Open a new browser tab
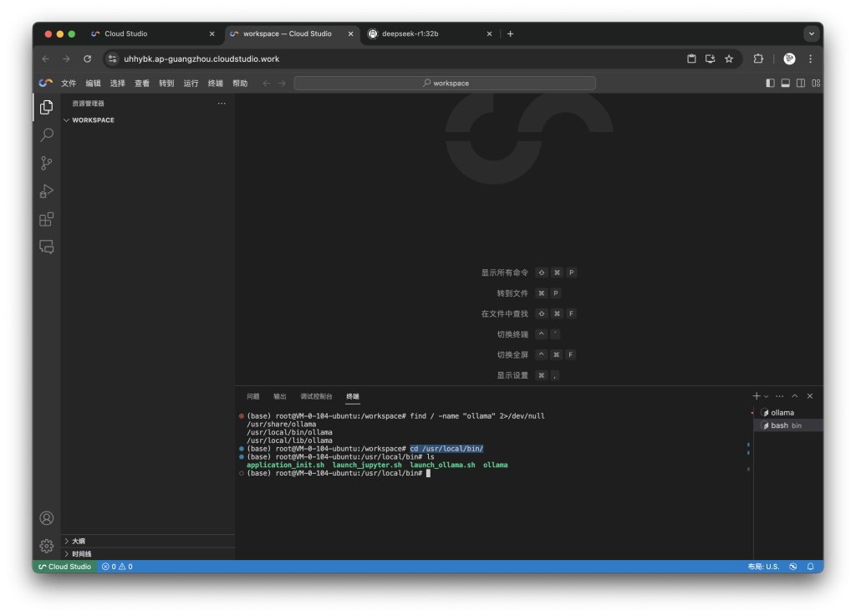The width and height of the screenshot is (856, 616). point(511,33)
